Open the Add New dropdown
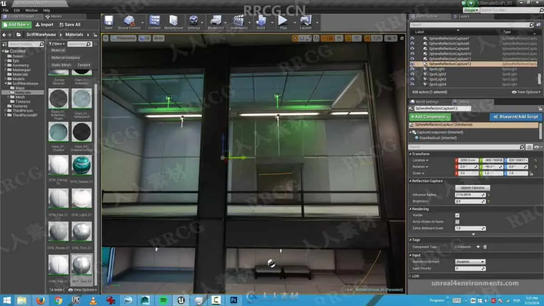The height and width of the screenshot is (306, 544). tap(17, 24)
